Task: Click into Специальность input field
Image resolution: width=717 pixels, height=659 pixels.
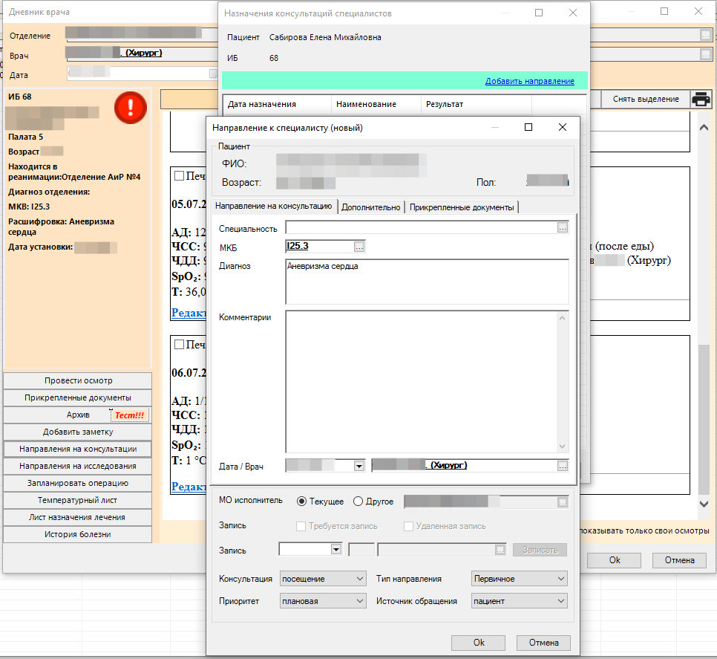Action: tap(421, 227)
